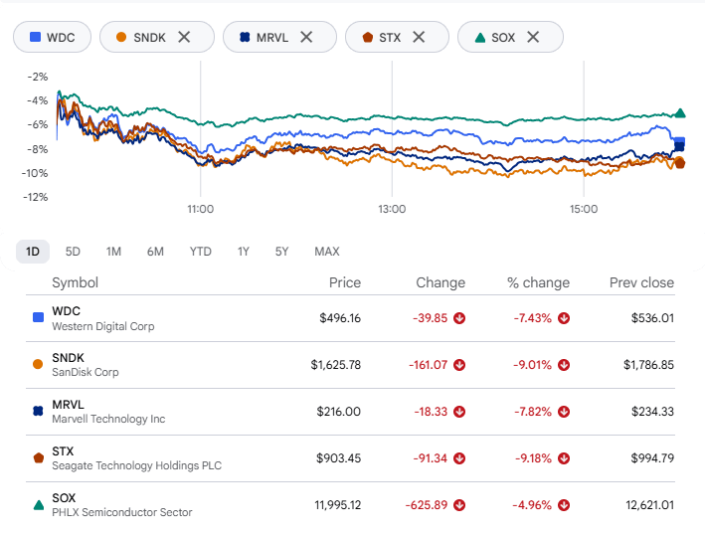Screen dimensions: 705x537
Task: Click the SanDisk Corp name
Action: point(86,372)
